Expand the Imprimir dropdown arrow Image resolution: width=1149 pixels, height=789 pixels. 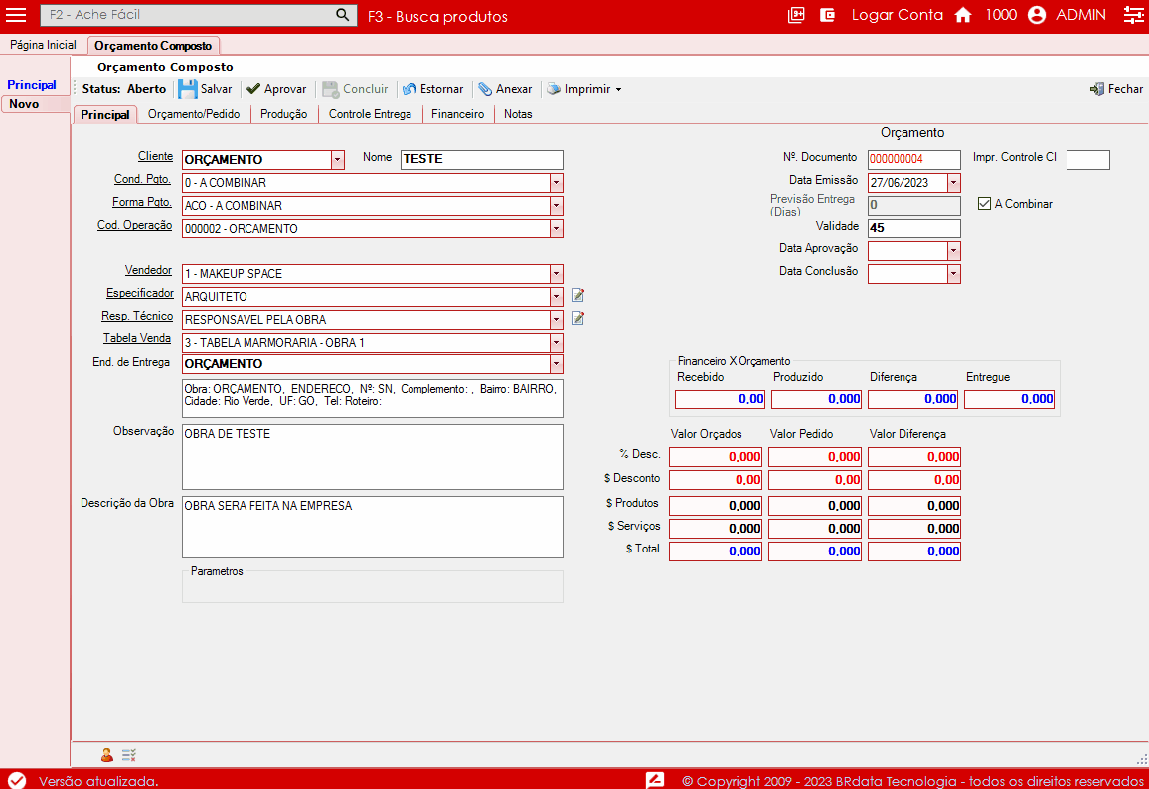click(618, 89)
